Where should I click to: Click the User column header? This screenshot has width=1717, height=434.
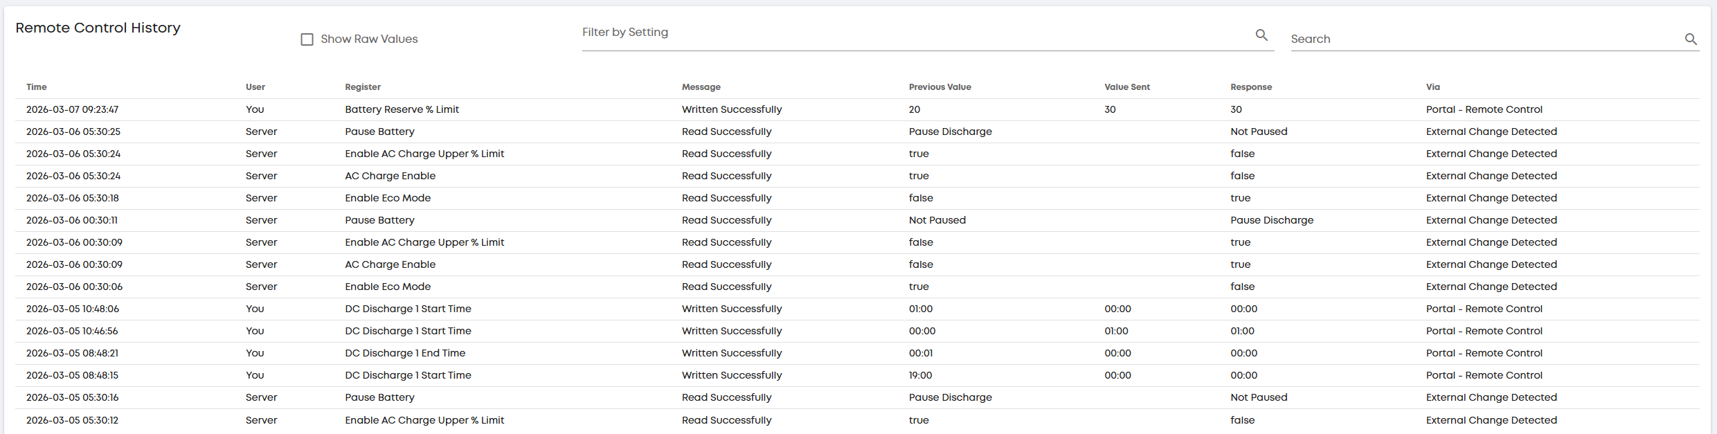pos(255,87)
